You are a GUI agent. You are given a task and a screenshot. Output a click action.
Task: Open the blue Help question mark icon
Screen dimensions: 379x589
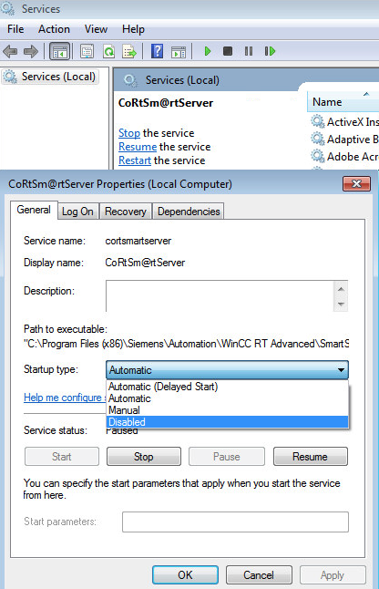click(x=157, y=51)
